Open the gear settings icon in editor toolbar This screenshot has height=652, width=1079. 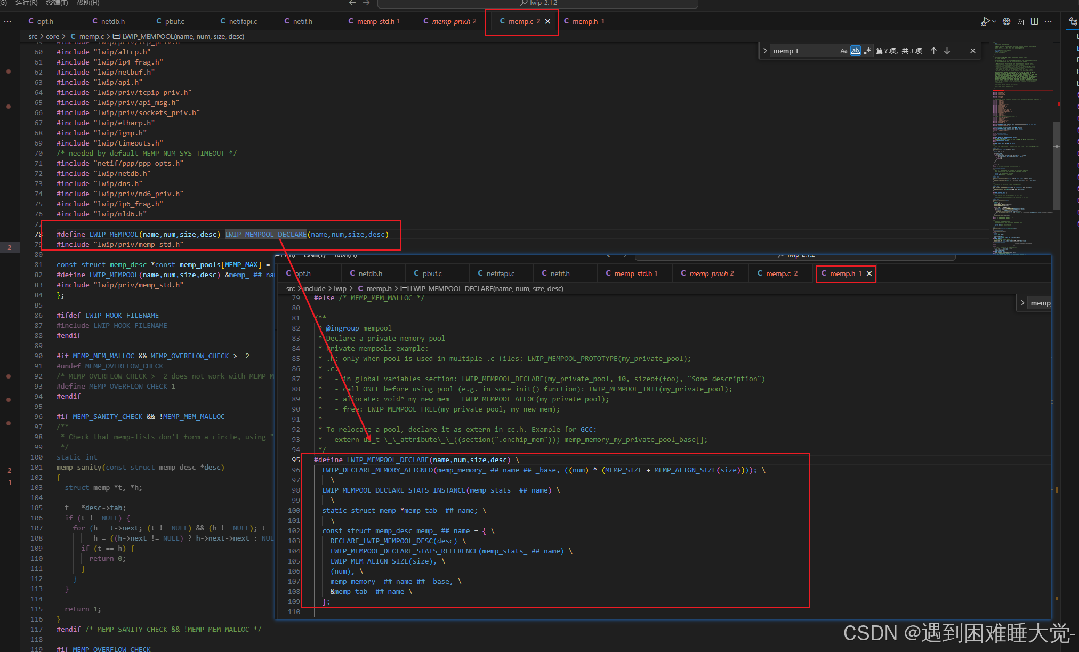click(x=1006, y=21)
